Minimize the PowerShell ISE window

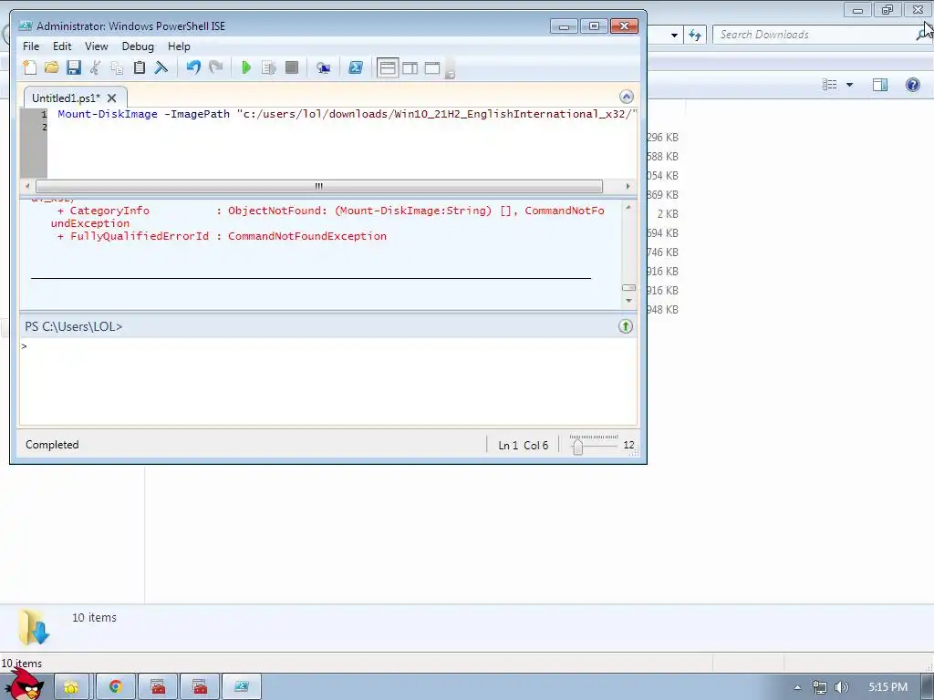[x=564, y=26]
